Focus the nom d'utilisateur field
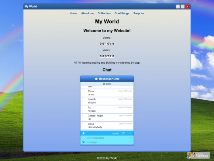Image resolution: width=214 pixels, height=161 pixels. [x=107, y=138]
